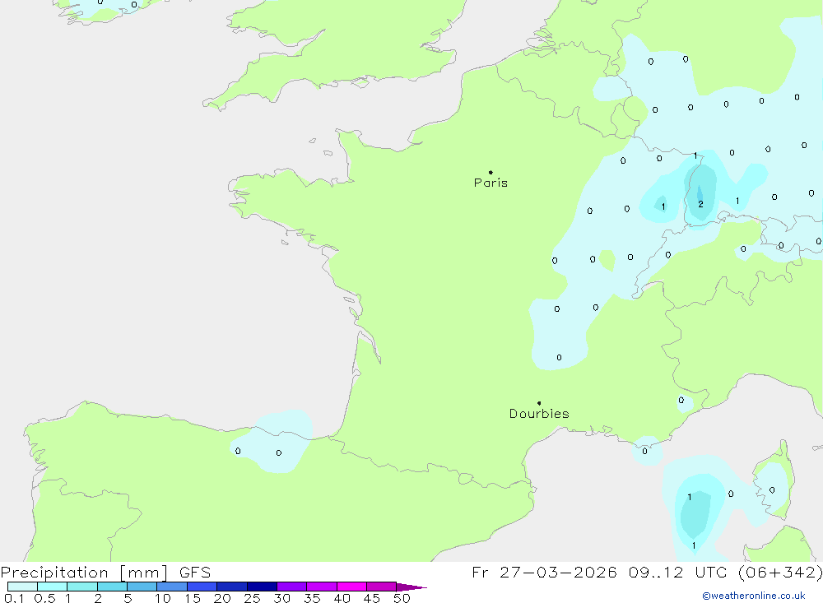Pick the legend swatch between 0.5 and 1

click(x=53, y=587)
